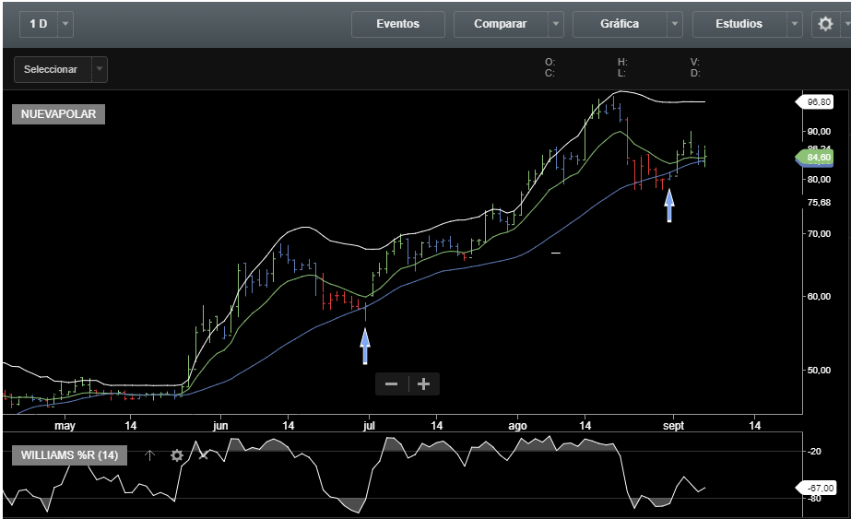Click blue arrow marker near July
The image size is (851, 519).
(365, 347)
